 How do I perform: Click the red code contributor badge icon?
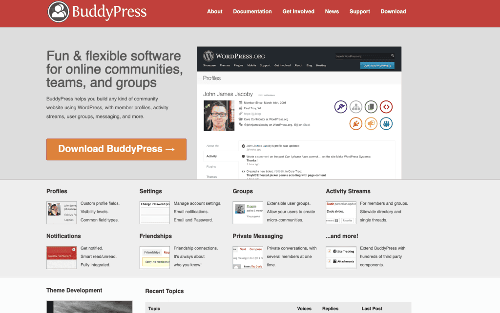pyautogui.click(x=386, y=107)
